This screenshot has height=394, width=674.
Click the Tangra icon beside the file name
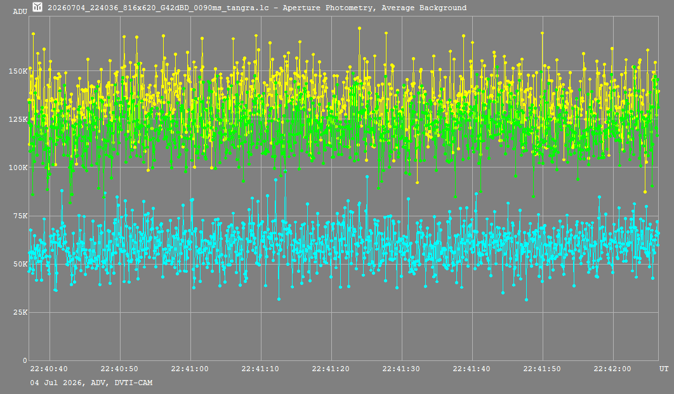37,7
